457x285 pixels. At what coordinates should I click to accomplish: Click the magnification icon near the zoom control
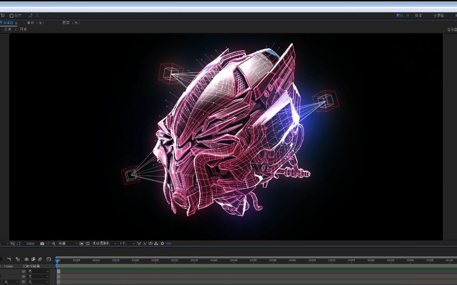4,243
